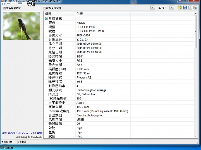Select the 修改日期 row
The width and height of the screenshot is (201, 150).
click(119, 48)
